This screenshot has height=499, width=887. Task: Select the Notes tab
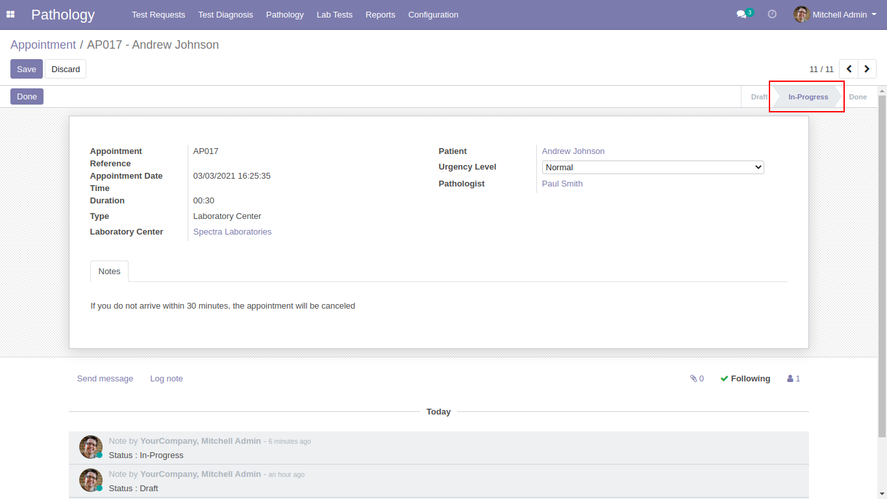coord(109,272)
